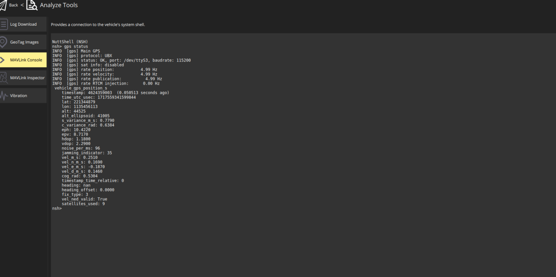Click the paper plane Back icon
Viewport: 556px width, 277px height.
coord(3,5)
